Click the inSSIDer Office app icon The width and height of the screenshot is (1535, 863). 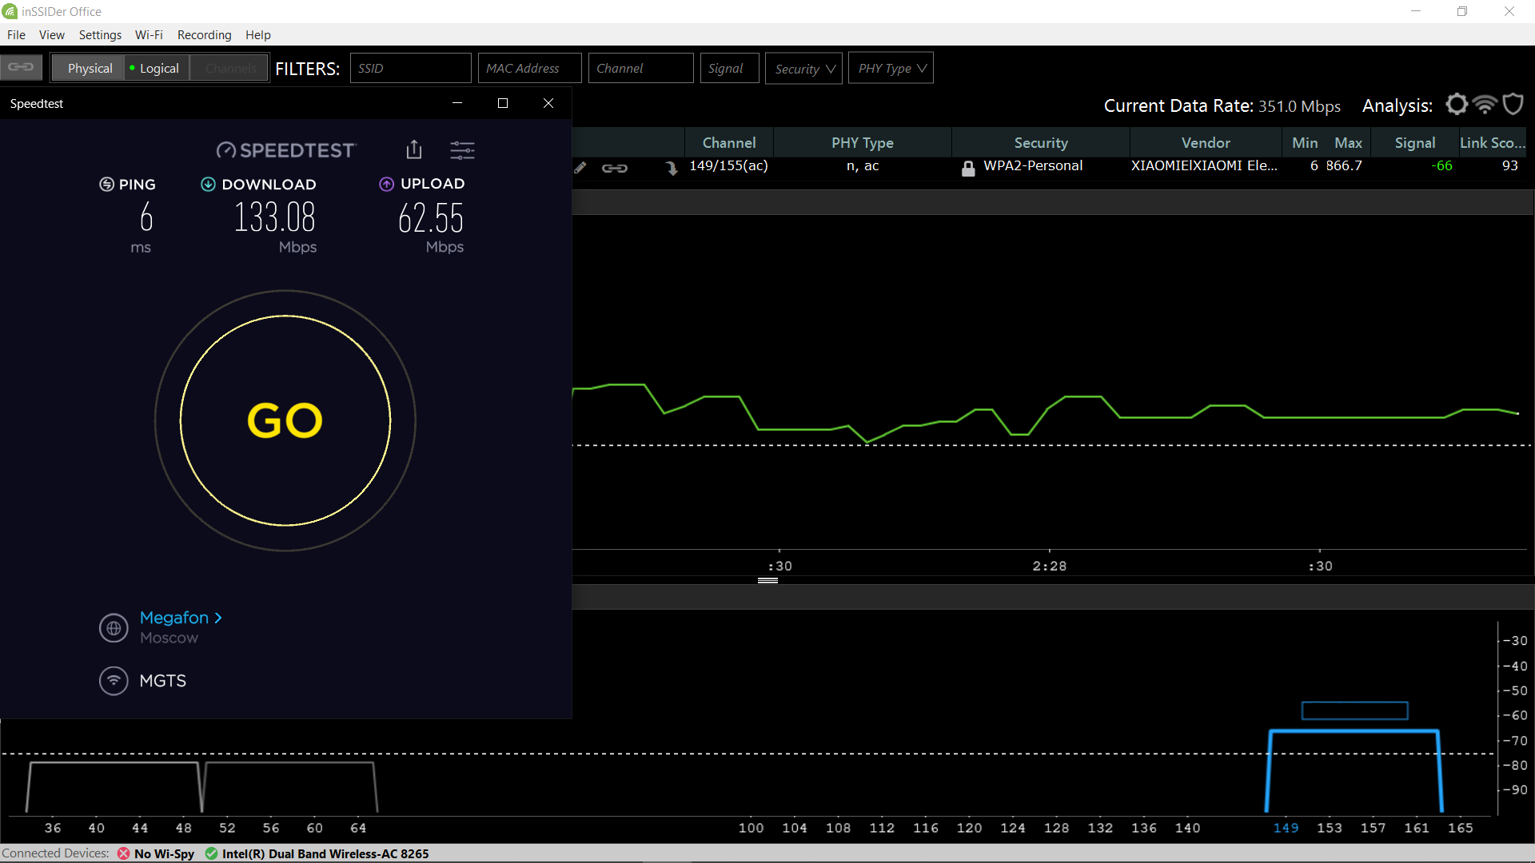click(10, 11)
